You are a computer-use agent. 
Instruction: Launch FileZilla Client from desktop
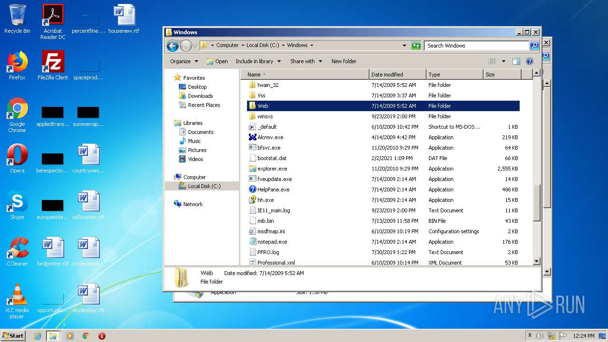pyautogui.click(x=53, y=66)
